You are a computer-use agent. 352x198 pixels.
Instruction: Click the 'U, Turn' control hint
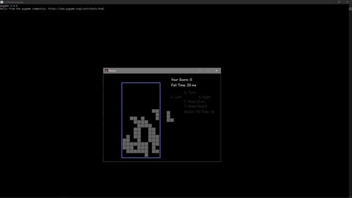point(190,92)
